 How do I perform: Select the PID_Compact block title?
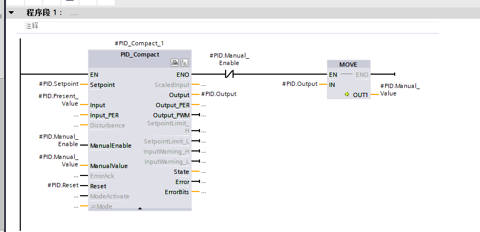140,54
